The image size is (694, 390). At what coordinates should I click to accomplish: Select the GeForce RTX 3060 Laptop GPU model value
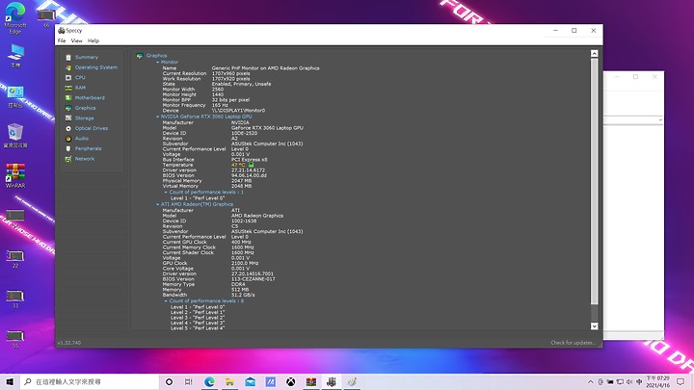(x=267, y=128)
